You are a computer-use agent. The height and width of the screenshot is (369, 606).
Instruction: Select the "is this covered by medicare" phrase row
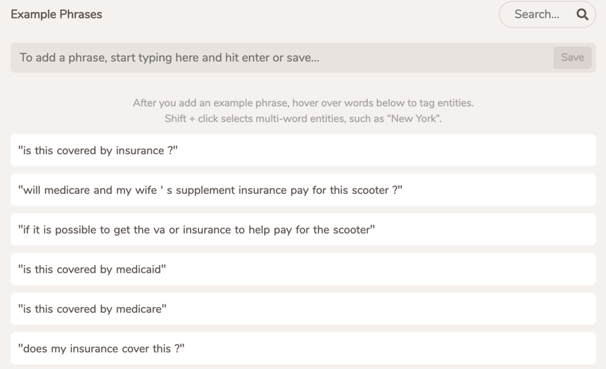(303, 308)
